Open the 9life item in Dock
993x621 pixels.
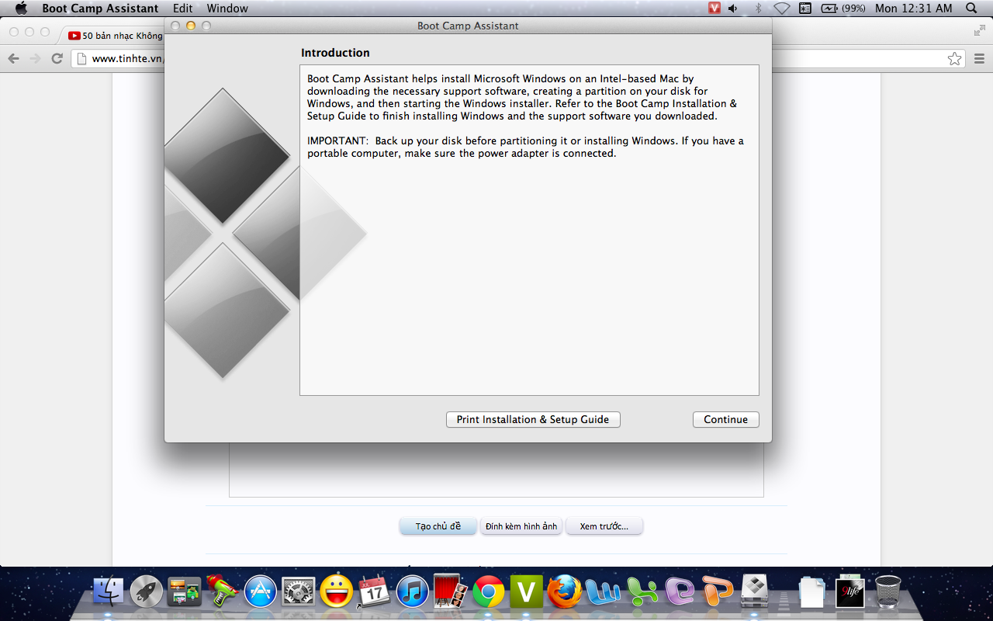[850, 592]
